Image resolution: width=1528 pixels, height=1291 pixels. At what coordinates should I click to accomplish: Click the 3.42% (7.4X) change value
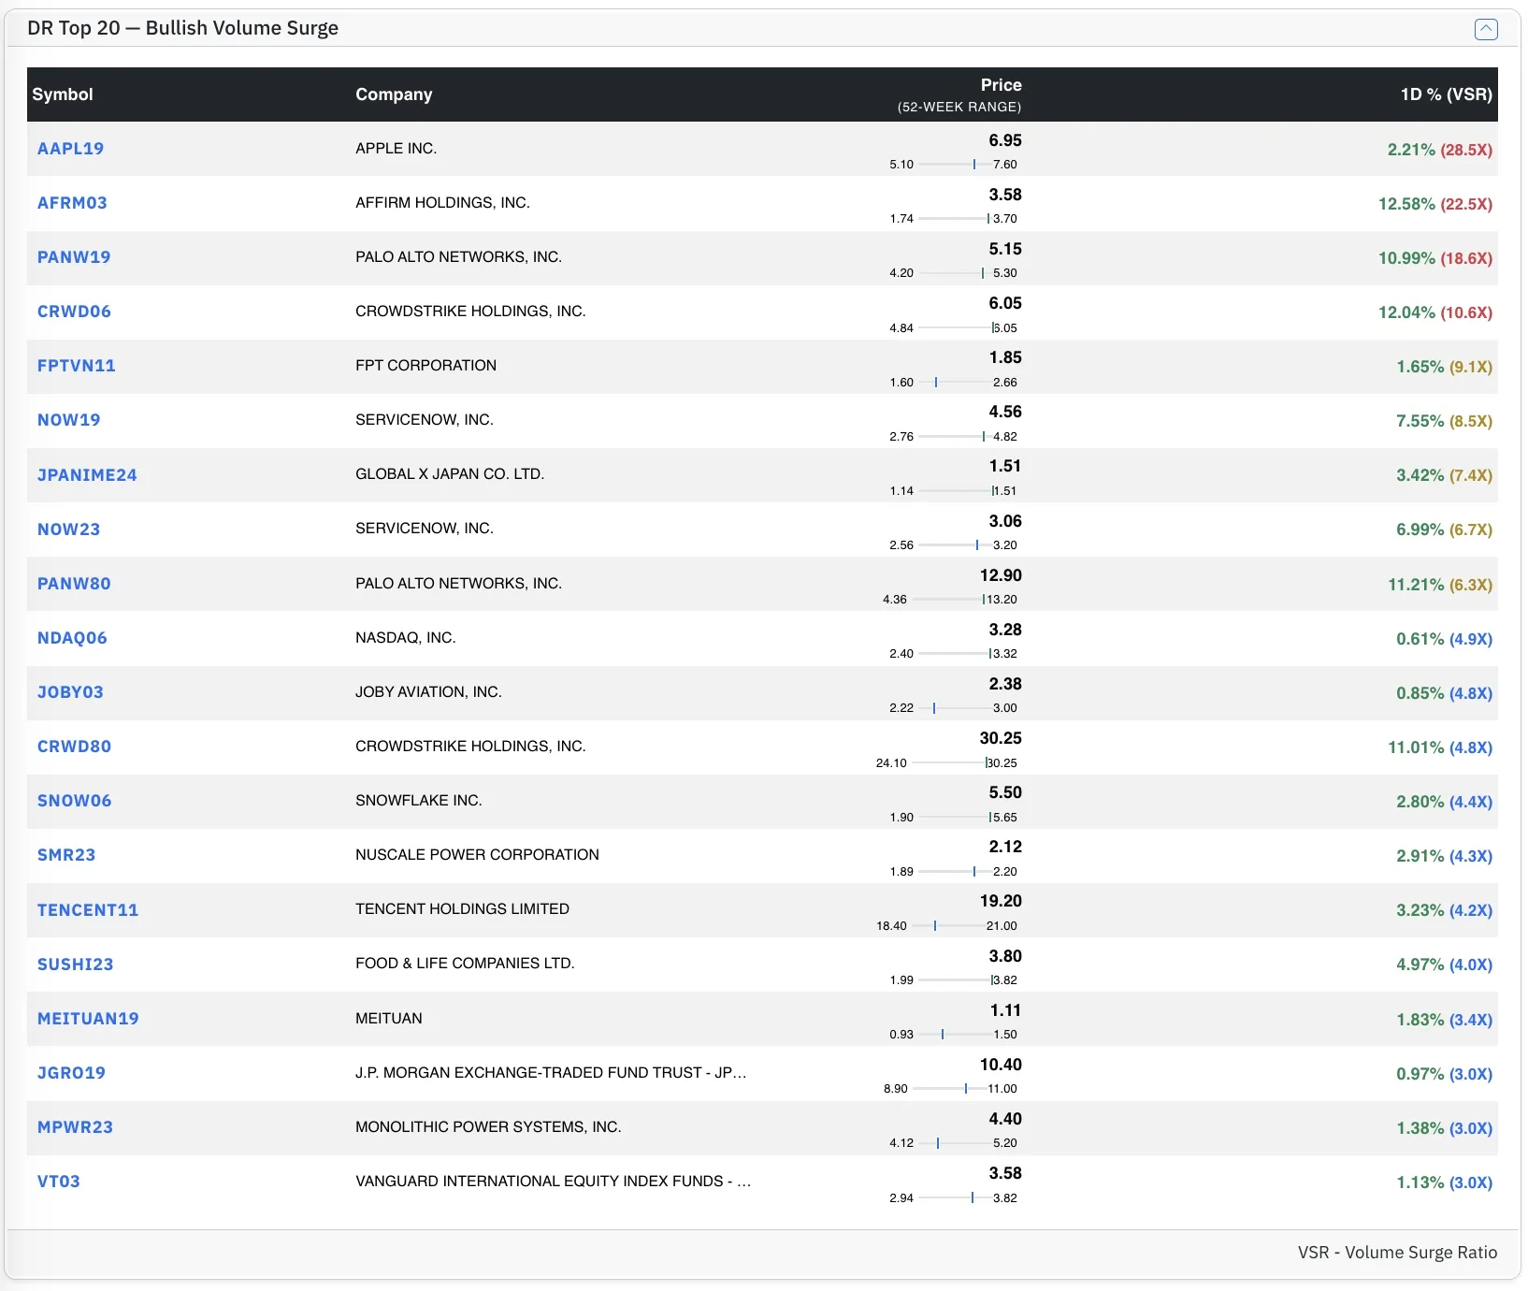[x=1445, y=475]
